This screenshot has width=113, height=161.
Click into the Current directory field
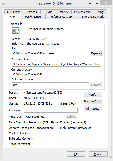coord(56,74)
